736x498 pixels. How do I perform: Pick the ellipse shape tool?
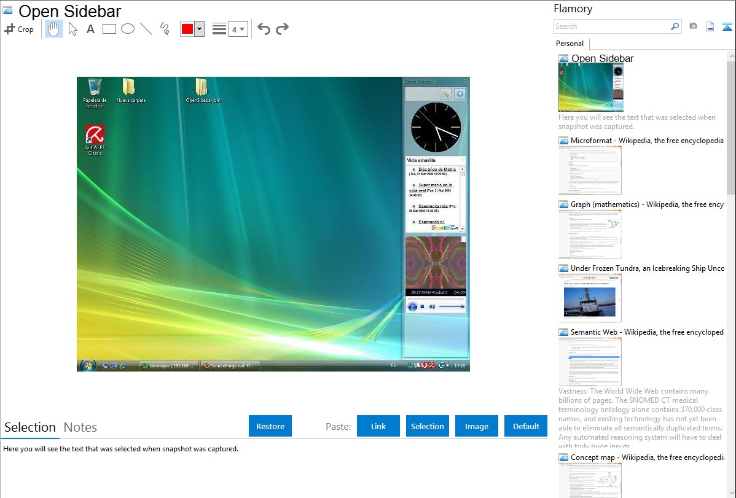pyautogui.click(x=128, y=29)
